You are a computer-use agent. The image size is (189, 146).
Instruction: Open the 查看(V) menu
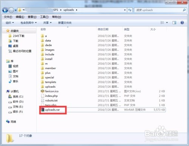[32, 17]
